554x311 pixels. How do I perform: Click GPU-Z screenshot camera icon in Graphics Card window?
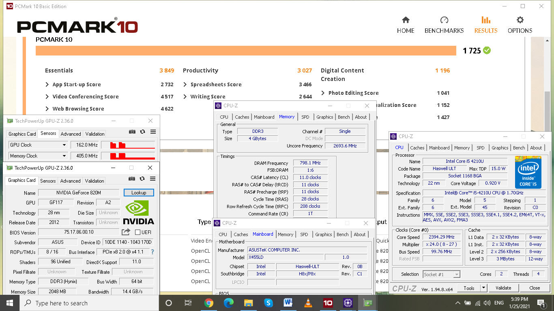131,179
